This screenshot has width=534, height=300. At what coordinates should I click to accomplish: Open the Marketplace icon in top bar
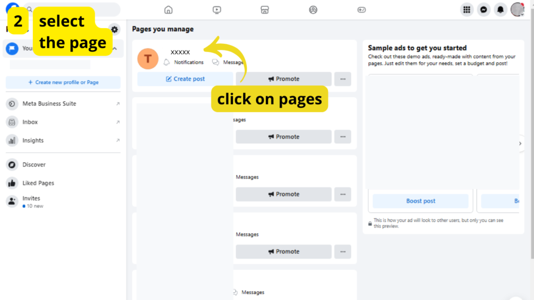coord(264,10)
